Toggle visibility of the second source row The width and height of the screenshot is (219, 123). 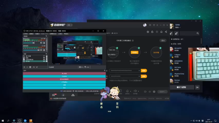coord(44,58)
